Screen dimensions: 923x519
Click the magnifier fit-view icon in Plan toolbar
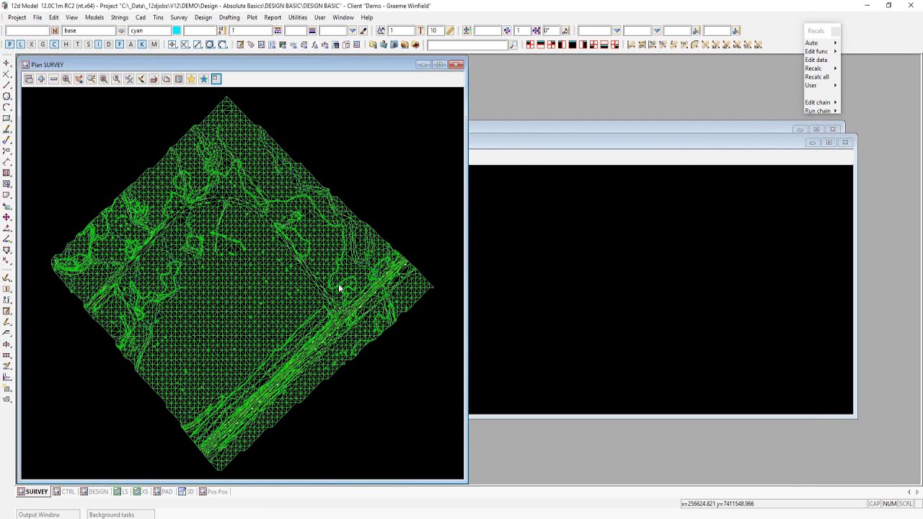tap(66, 79)
